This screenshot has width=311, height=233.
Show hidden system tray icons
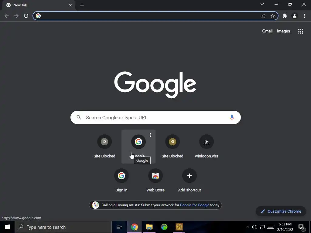pos(247,227)
